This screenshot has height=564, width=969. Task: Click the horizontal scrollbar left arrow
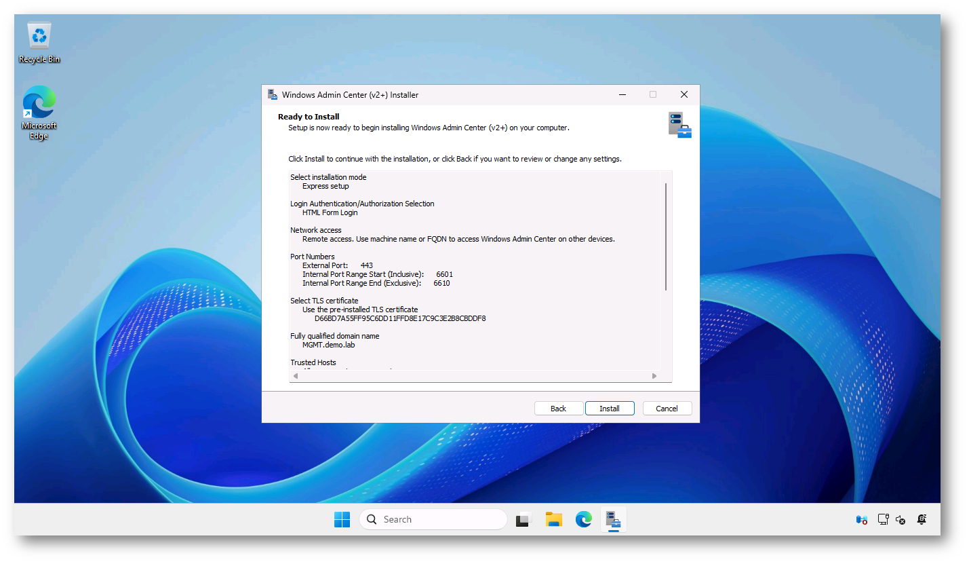[x=296, y=376]
